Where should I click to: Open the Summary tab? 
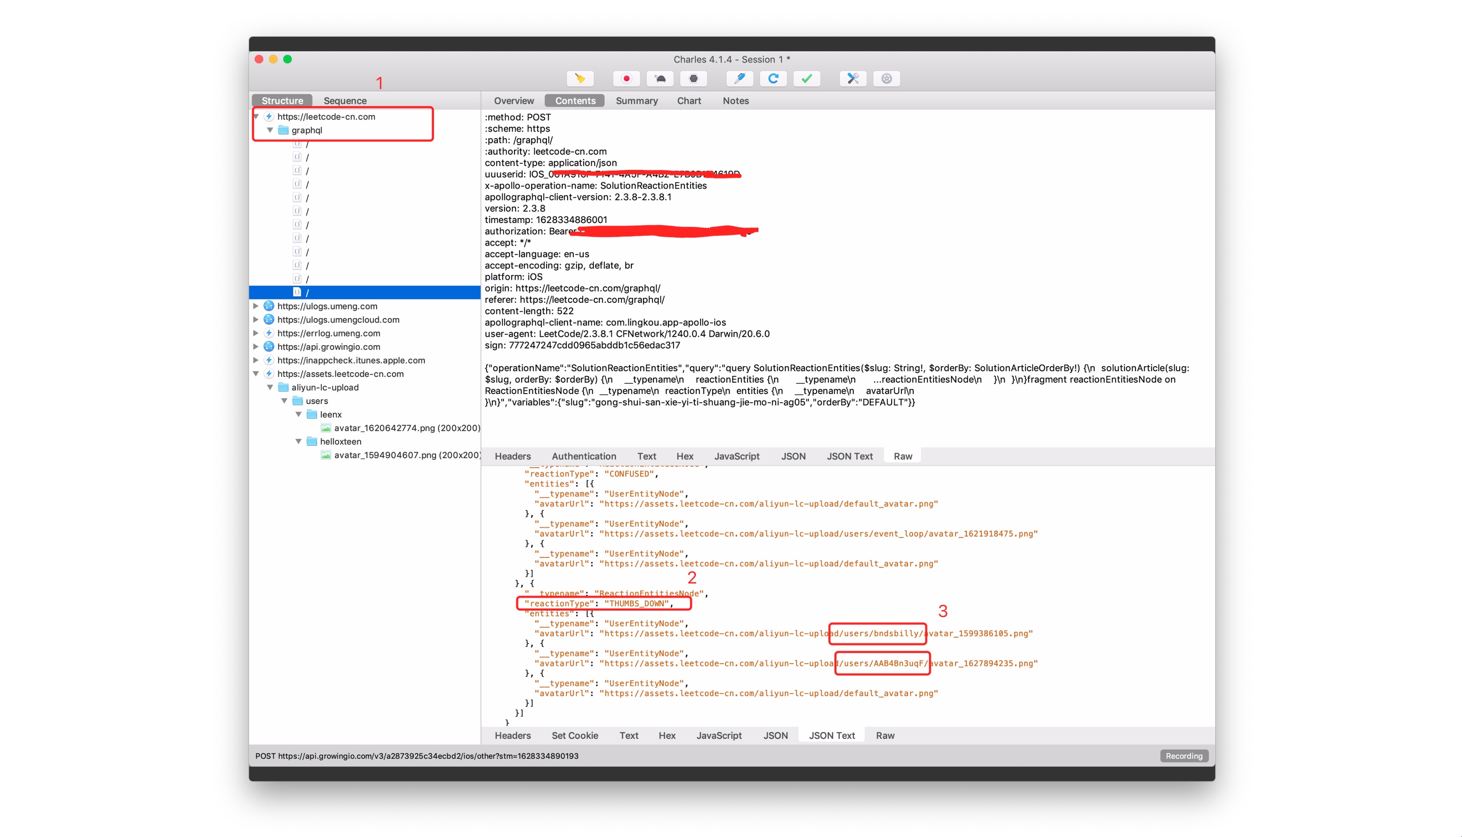tap(636, 100)
